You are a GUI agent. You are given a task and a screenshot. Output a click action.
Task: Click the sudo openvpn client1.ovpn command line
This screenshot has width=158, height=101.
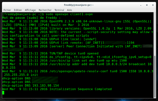[x=47, y=14]
